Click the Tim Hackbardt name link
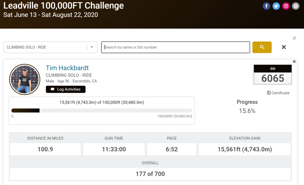 (x=67, y=68)
